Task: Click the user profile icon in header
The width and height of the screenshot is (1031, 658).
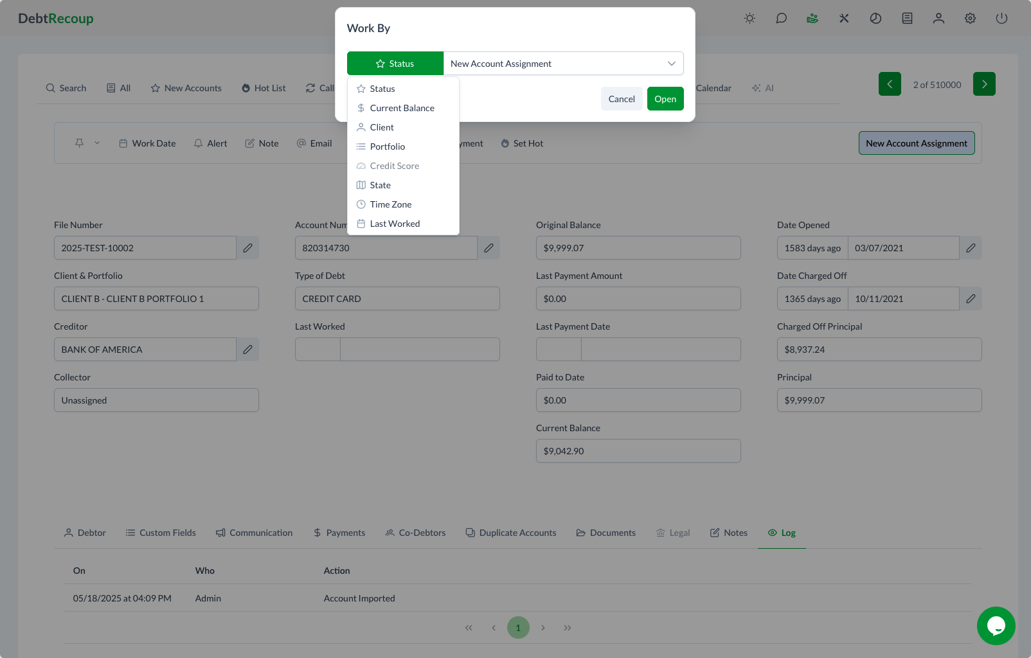Action: tap(938, 19)
